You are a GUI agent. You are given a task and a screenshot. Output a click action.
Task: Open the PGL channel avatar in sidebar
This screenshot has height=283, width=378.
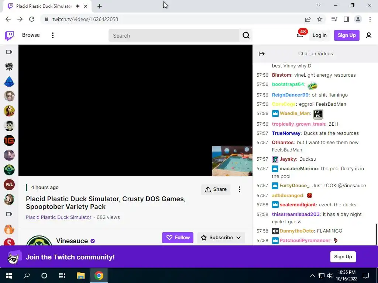point(9,185)
